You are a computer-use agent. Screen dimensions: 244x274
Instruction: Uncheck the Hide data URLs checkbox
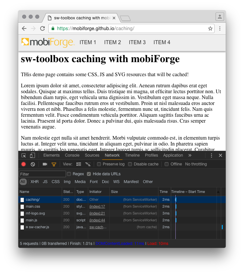(89, 174)
